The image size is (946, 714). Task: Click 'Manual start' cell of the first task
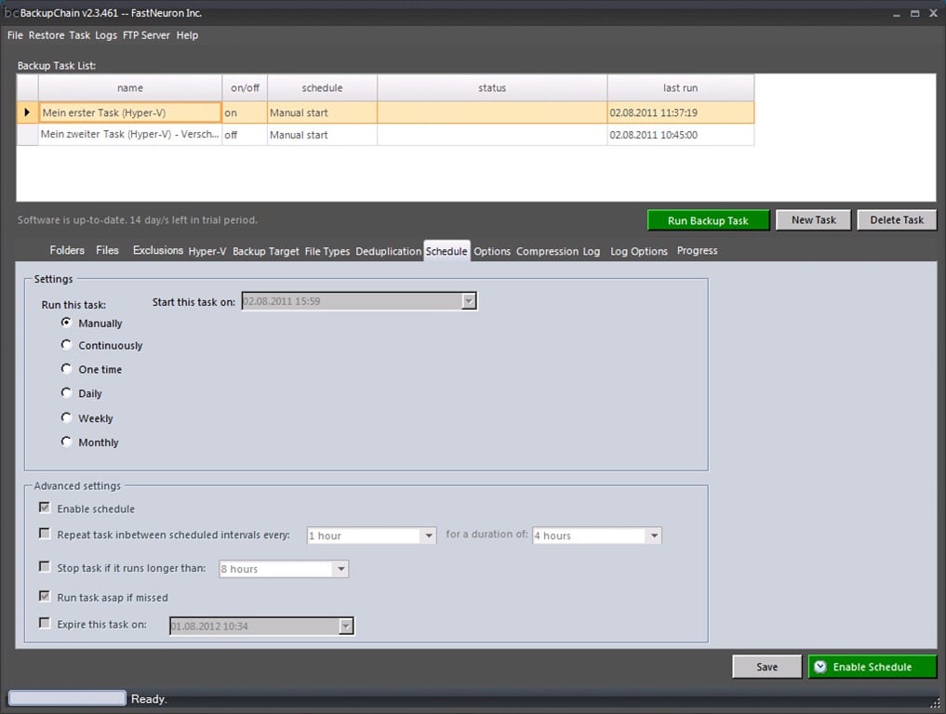point(322,112)
